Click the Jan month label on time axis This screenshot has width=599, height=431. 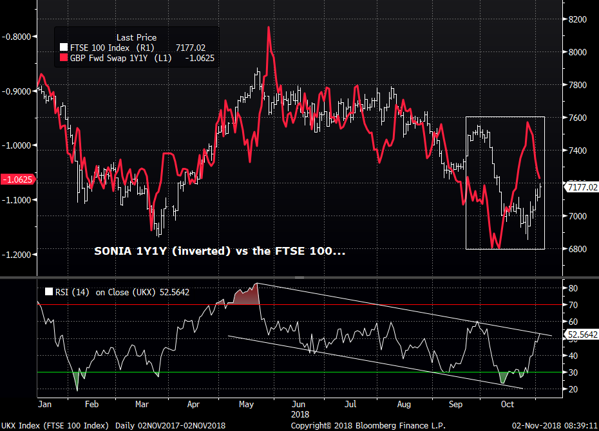pos(44,404)
